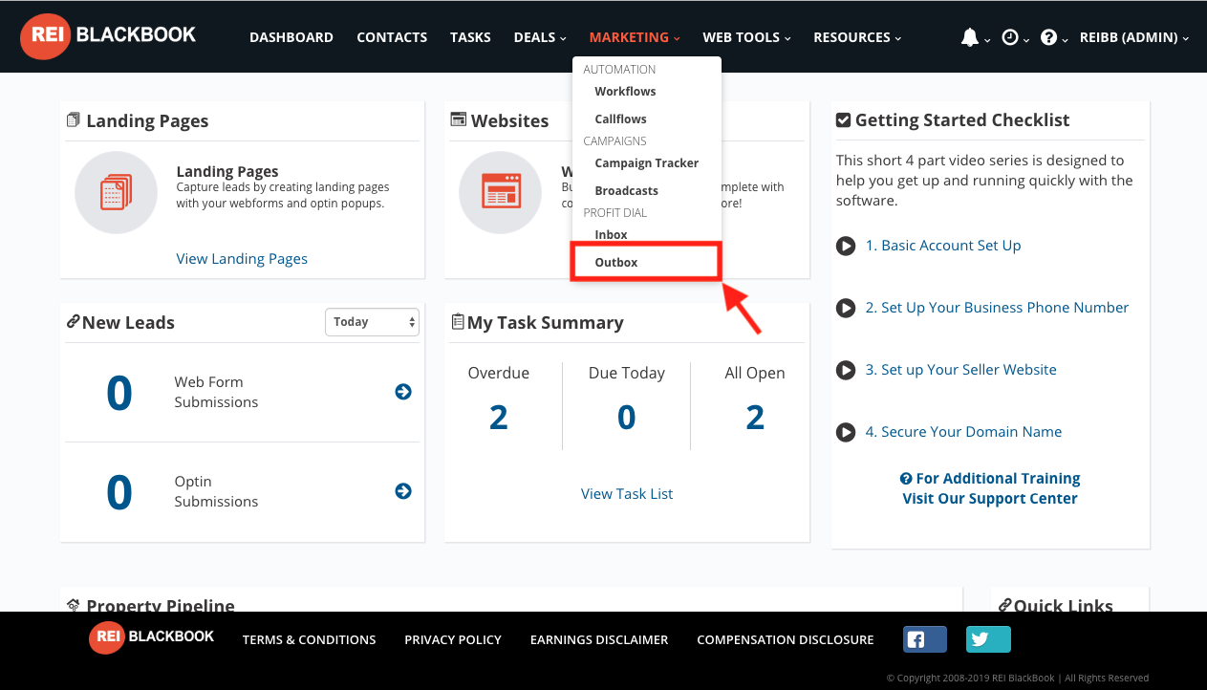Open the Tasks page

click(x=470, y=37)
